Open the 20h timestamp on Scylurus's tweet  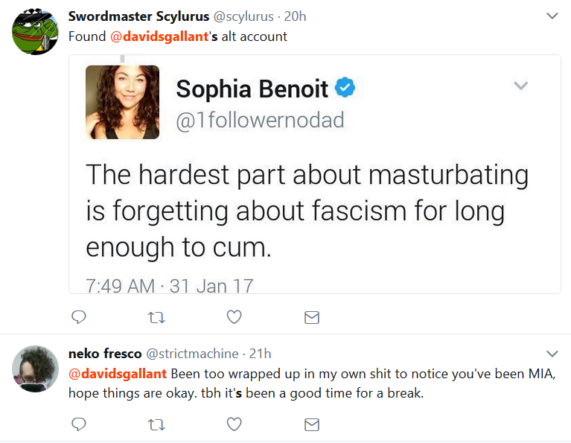(295, 16)
